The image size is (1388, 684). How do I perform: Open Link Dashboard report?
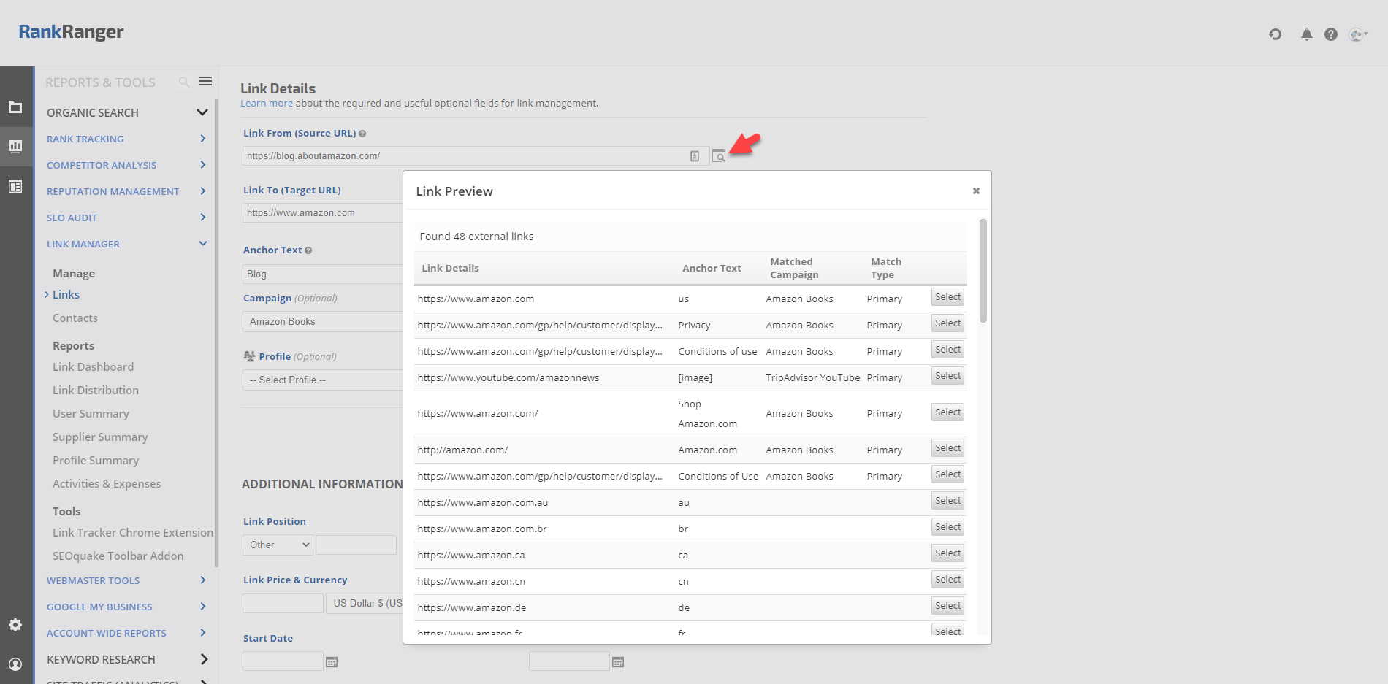93,367
